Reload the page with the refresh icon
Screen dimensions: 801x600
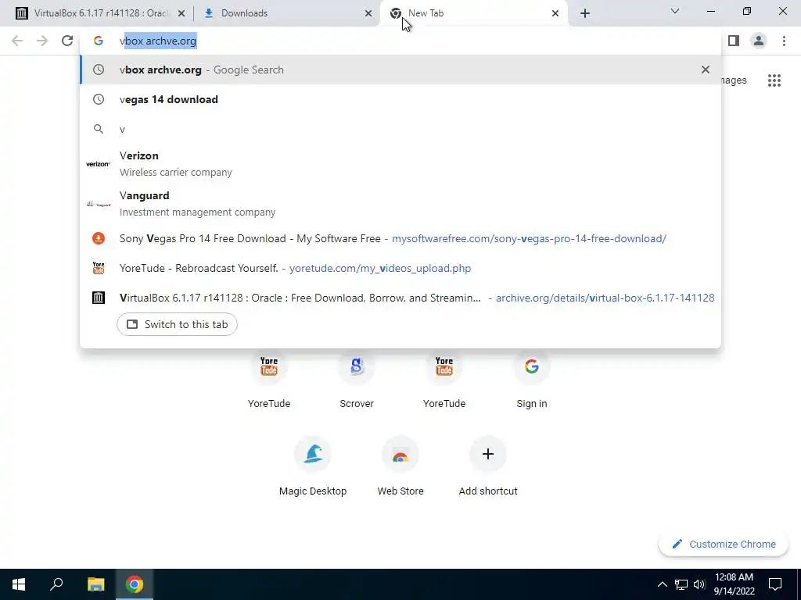[x=67, y=41]
